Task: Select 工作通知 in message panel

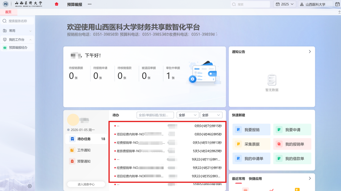Action: [x=84, y=150]
